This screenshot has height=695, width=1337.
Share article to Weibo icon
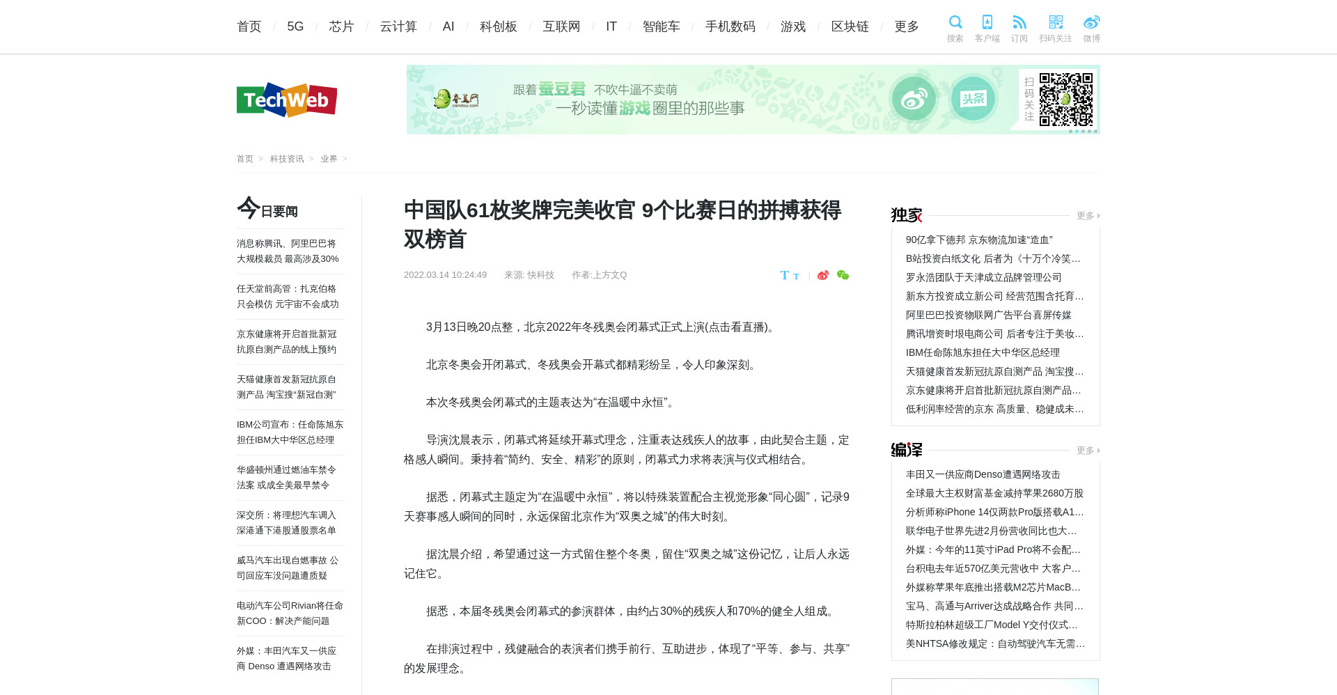pos(823,275)
